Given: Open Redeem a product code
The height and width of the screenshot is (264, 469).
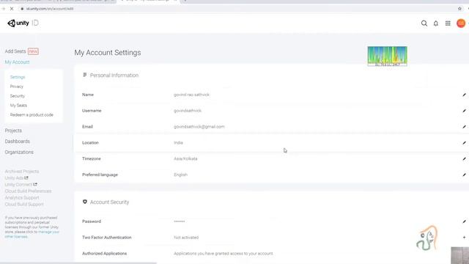Looking at the screenshot, I should pos(32,115).
